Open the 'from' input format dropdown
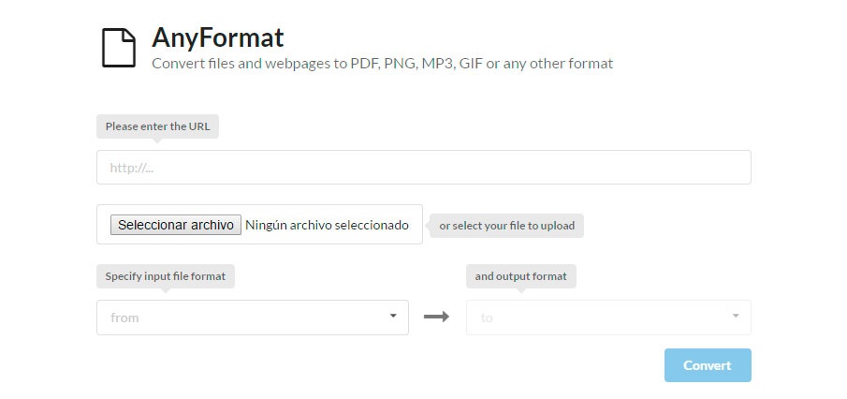 pyautogui.click(x=252, y=318)
